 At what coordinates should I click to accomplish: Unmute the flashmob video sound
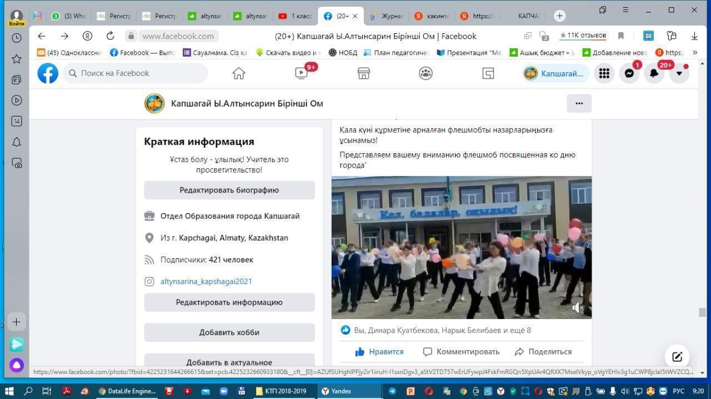point(578,307)
